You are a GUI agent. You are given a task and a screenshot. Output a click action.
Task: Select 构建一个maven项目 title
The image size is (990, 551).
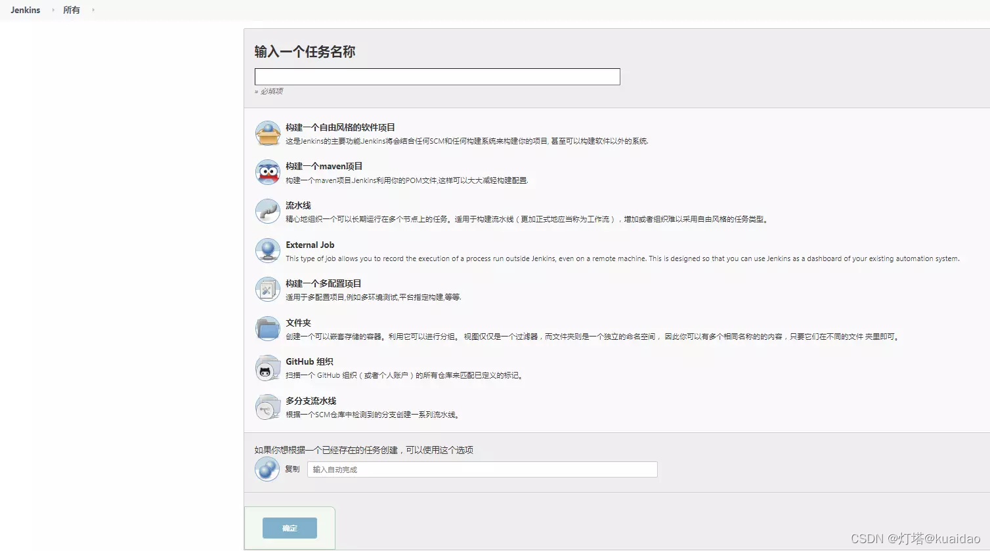tap(324, 166)
